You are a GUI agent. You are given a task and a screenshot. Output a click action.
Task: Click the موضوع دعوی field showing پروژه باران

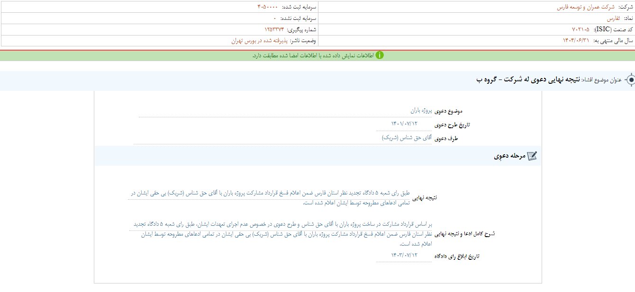(x=421, y=111)
